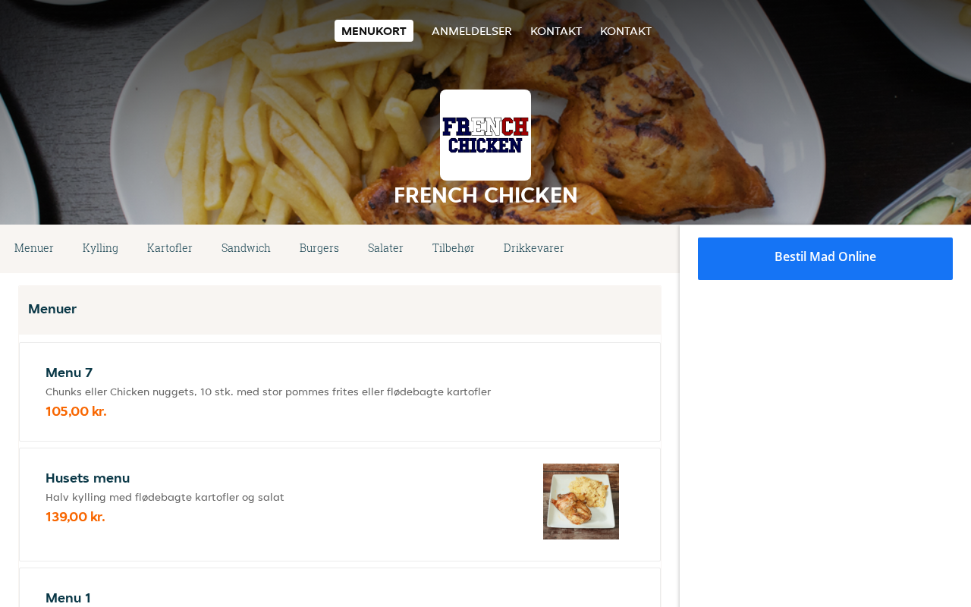Image resolution: width=971 pixels, height=607 pixels.
Task: Select the Menu 7 item
Action: tap(69, 373)
